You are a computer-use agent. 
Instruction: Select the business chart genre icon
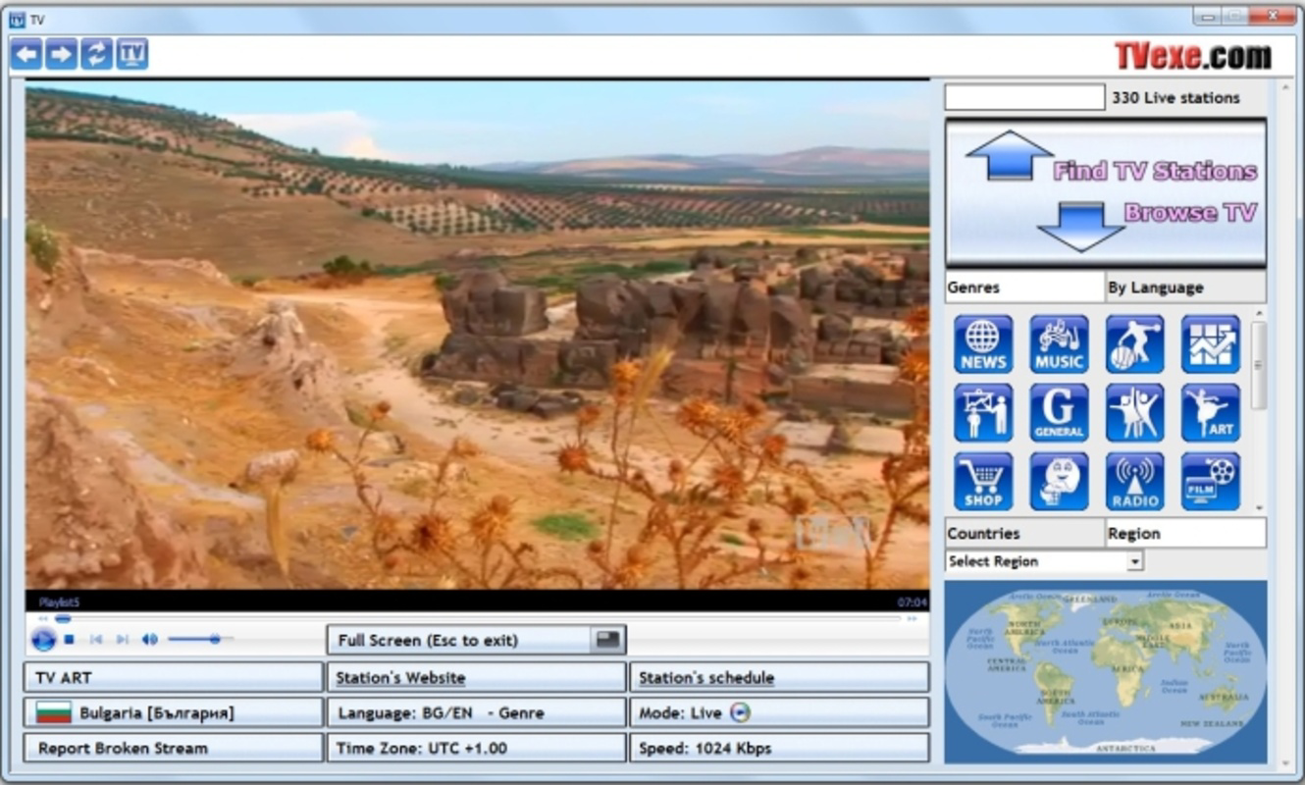[x=1211, y=344]
